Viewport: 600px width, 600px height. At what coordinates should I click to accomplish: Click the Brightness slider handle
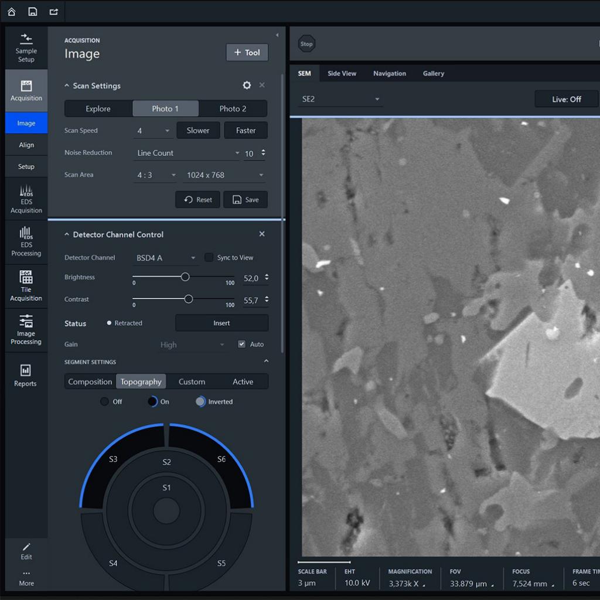pos(185,277)
